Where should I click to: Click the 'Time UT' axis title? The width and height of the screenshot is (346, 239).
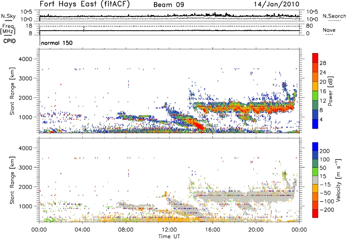pyautogui.click(x=169, y=236)
